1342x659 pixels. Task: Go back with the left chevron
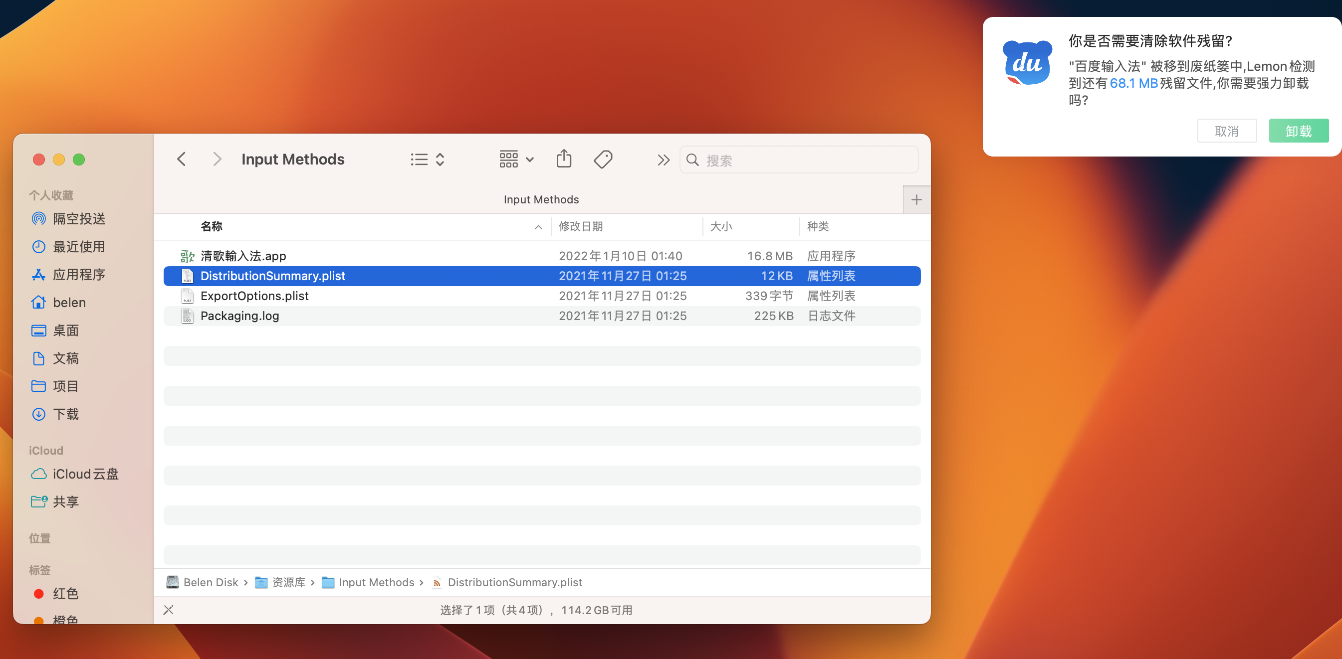click(182, 159)
